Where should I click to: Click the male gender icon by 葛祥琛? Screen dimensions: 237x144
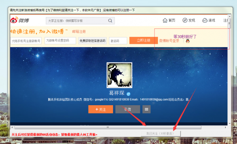128,94
